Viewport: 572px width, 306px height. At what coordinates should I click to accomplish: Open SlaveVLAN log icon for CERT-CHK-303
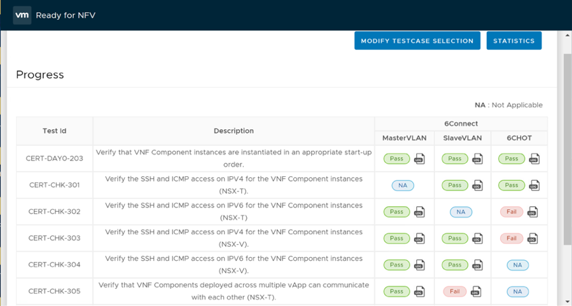coord(477,239)
